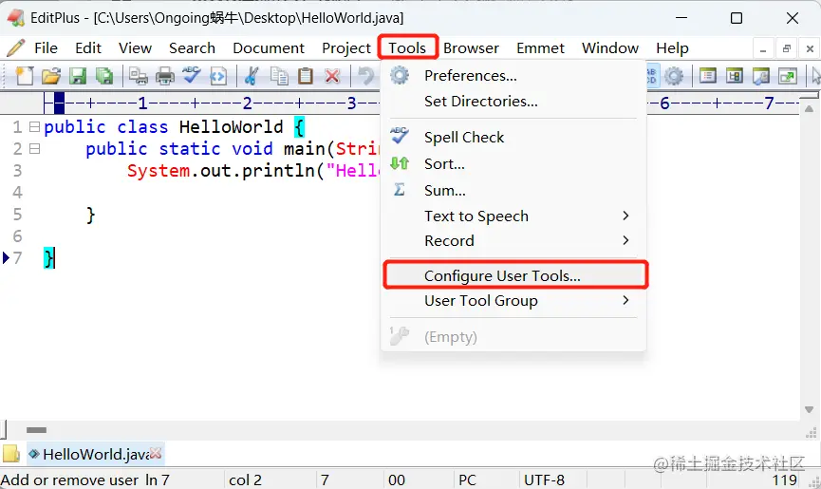Open the Document menu
Screen dimensions: 821x489
pos(269,48)
